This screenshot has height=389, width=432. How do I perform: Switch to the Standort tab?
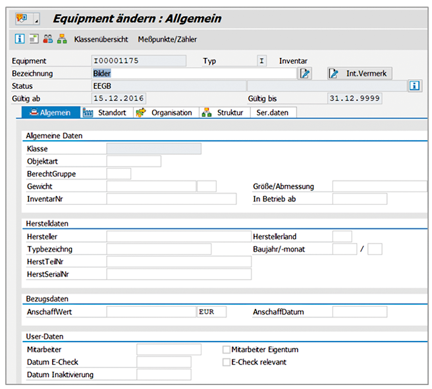(x=105, y=113)
